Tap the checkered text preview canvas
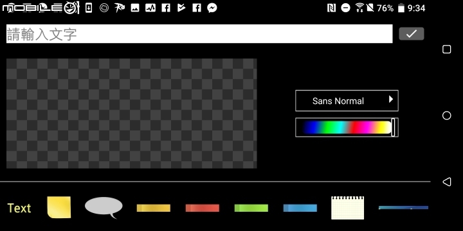 [132, 114]
